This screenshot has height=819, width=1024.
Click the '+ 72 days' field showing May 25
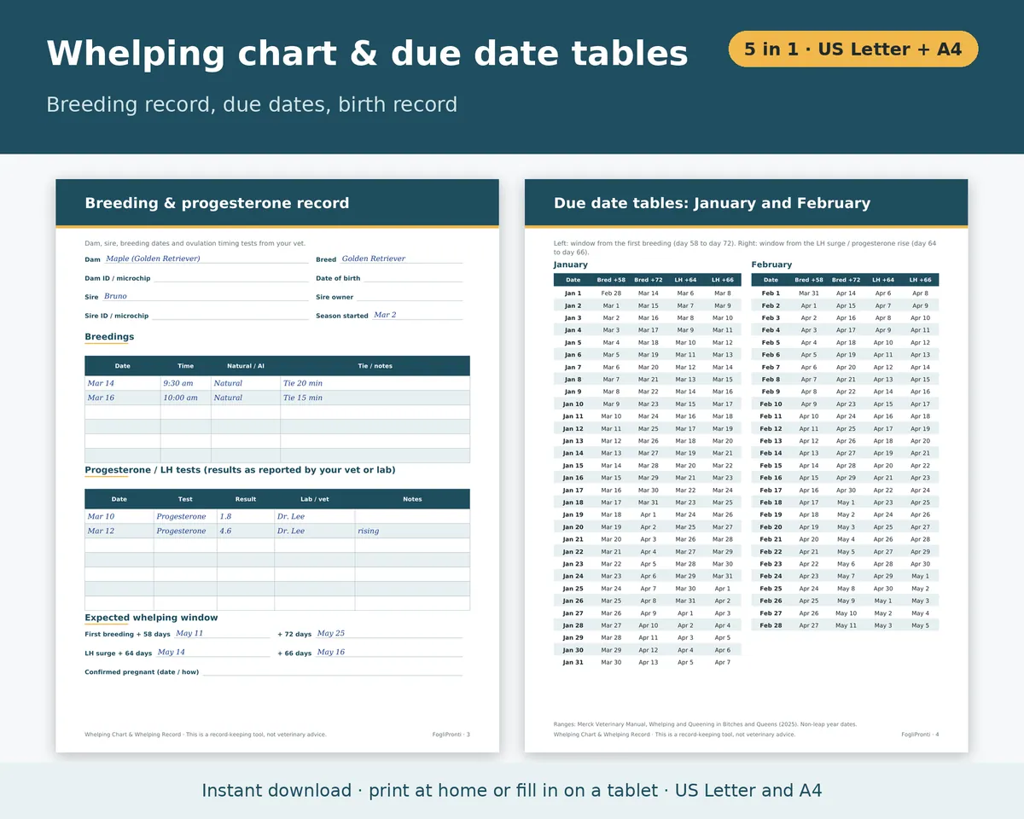[x=388, y=634]
